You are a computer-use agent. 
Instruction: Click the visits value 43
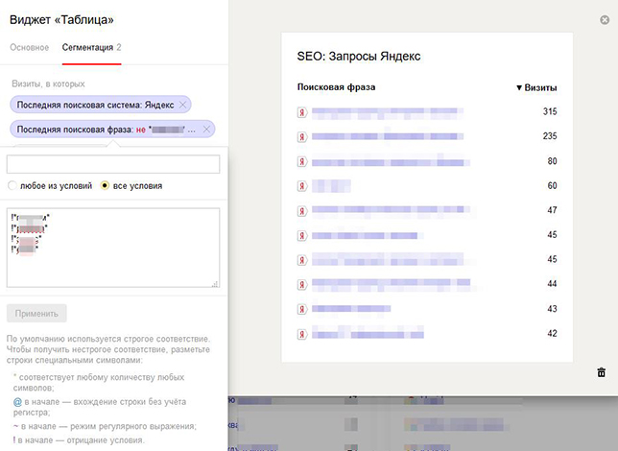point(552,309)
